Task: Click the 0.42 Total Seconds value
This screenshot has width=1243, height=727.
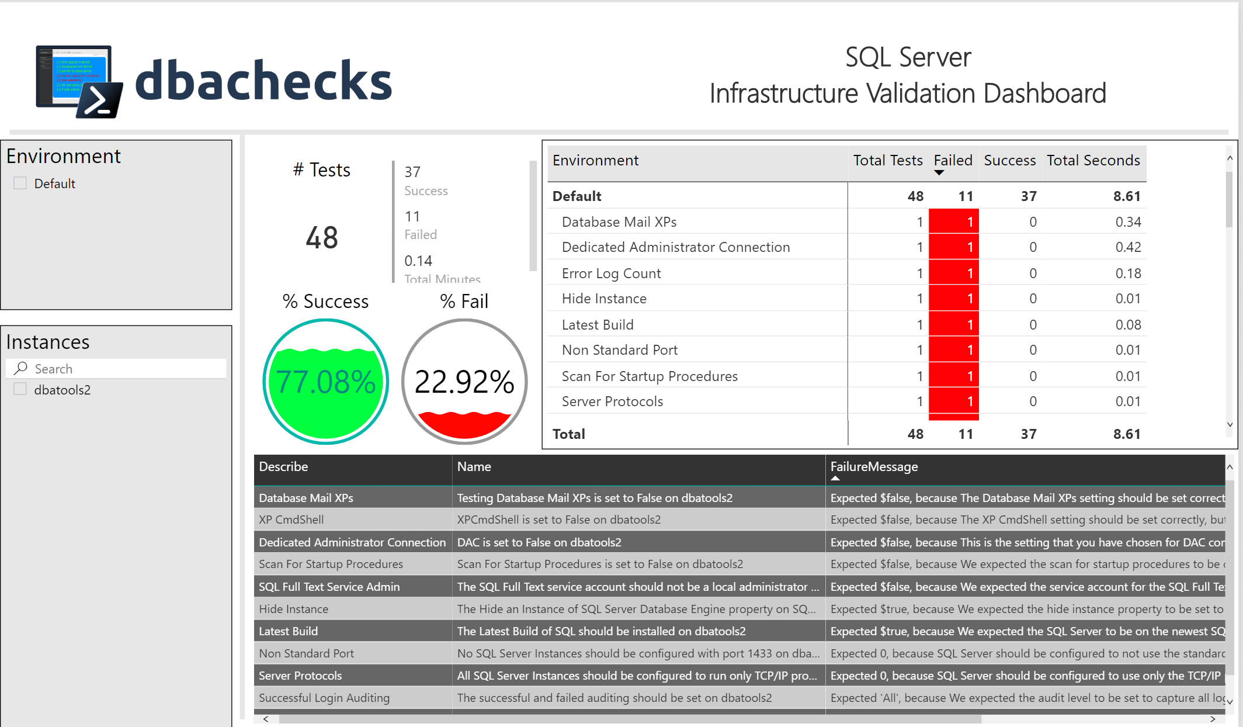Action: (1127, 247)
